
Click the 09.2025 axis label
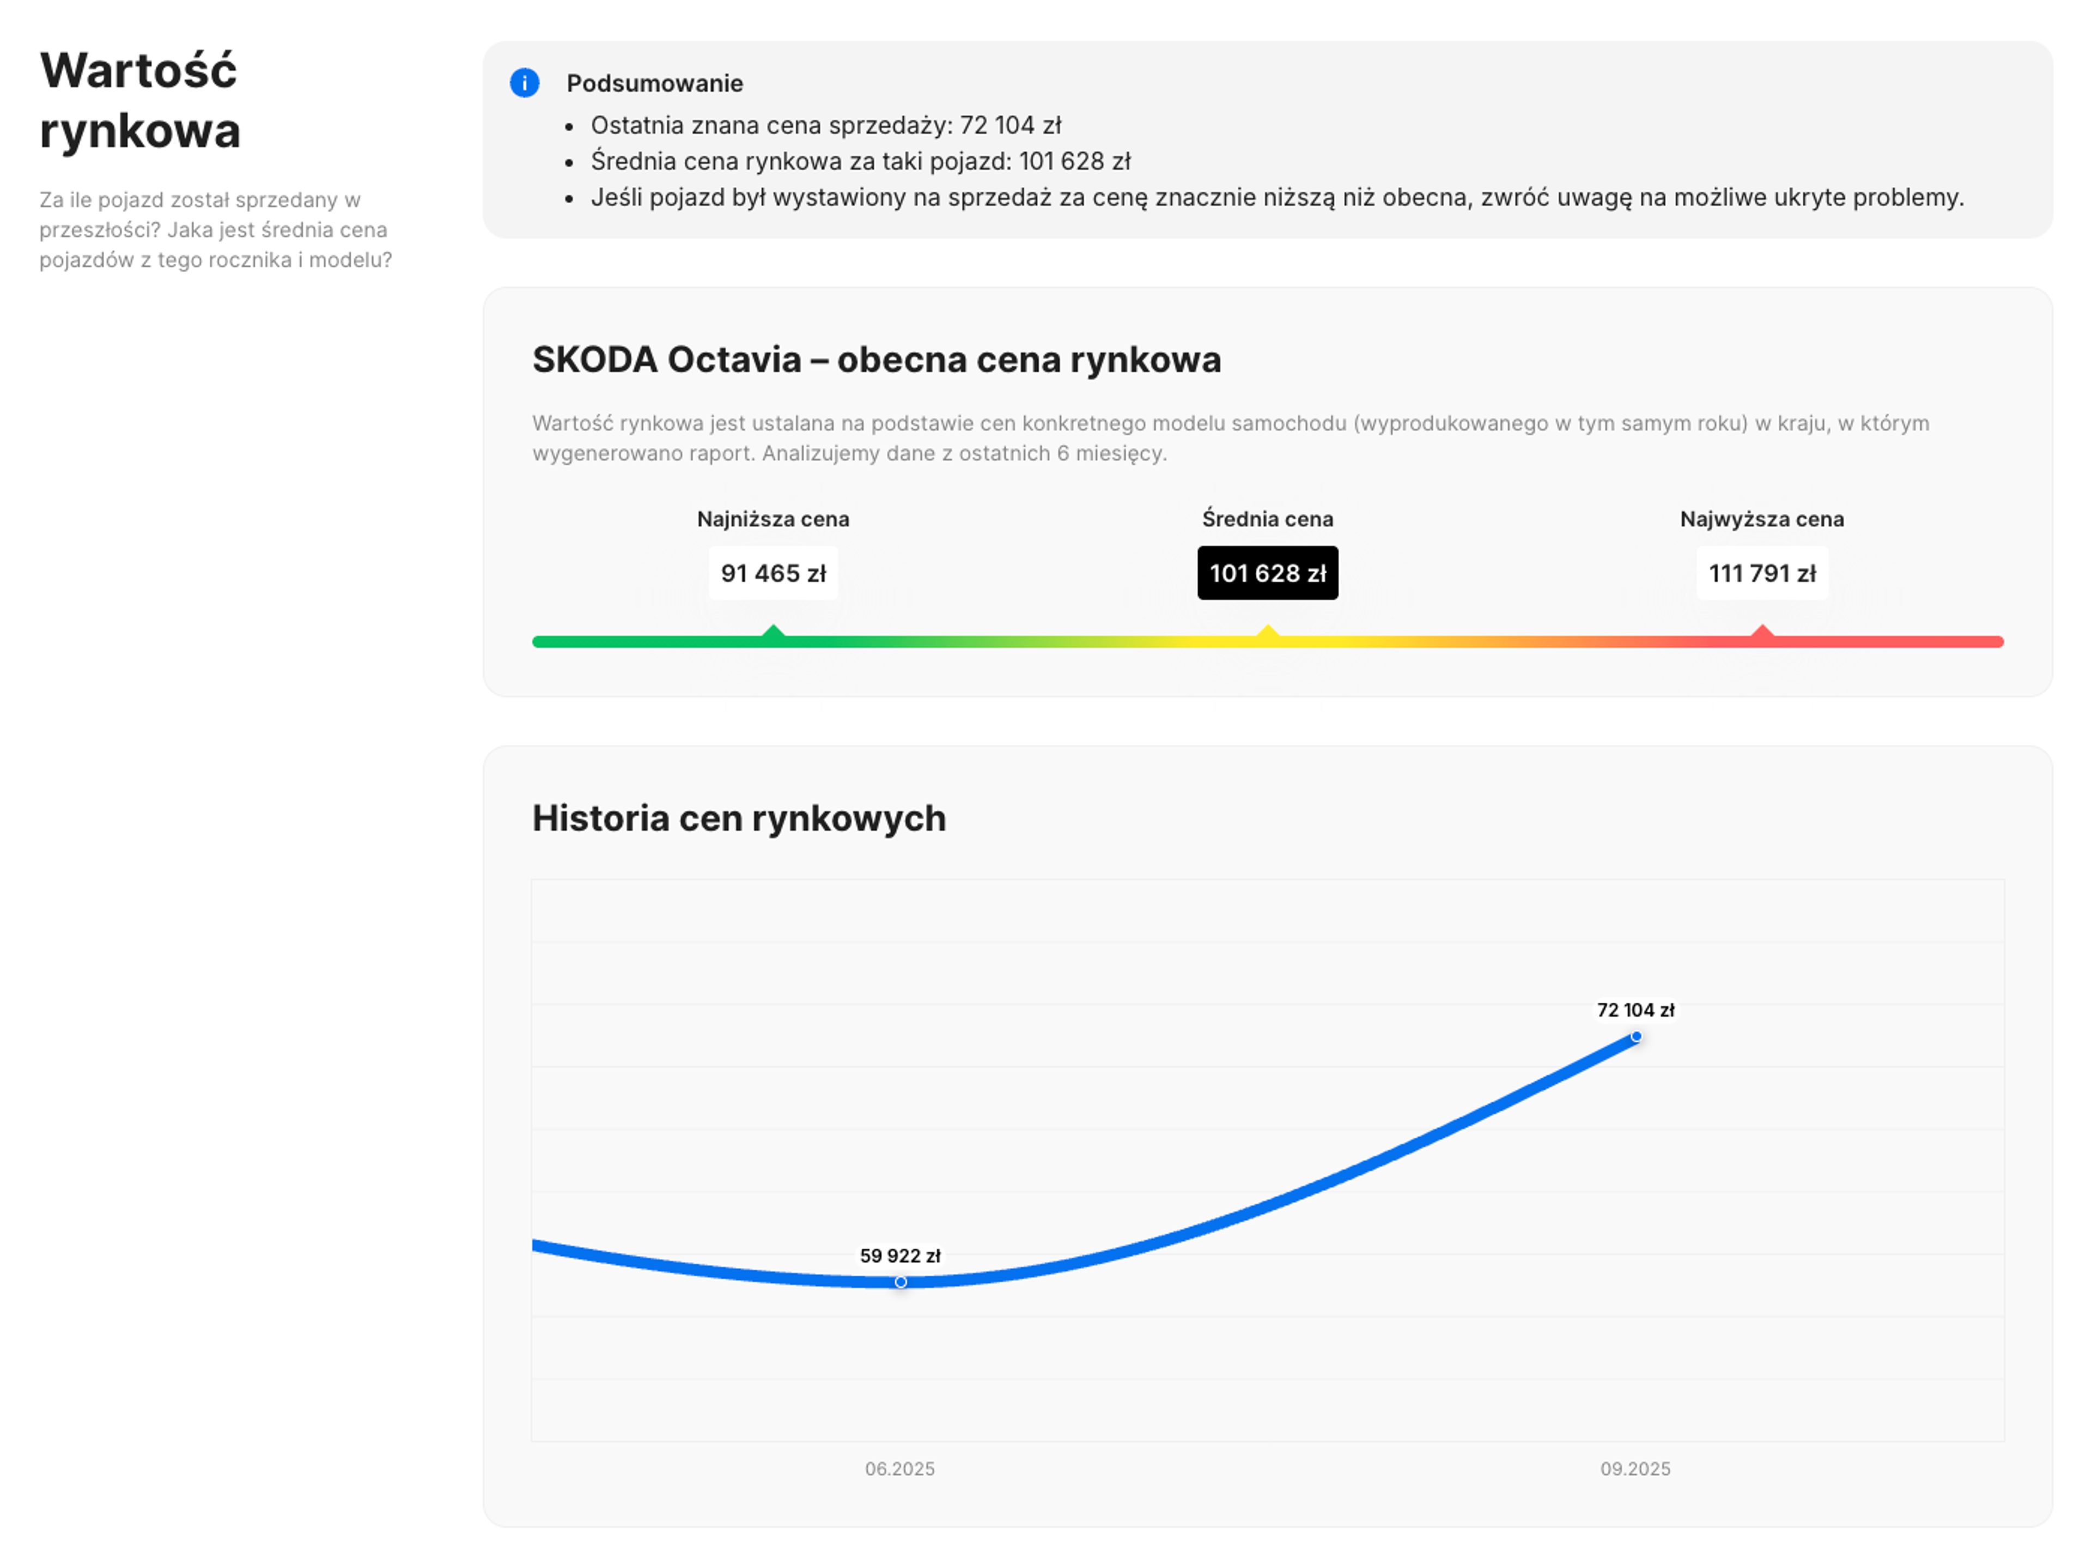tap(1634, 1469)
